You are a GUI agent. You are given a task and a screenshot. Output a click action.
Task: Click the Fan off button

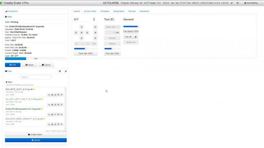[128, 37]
